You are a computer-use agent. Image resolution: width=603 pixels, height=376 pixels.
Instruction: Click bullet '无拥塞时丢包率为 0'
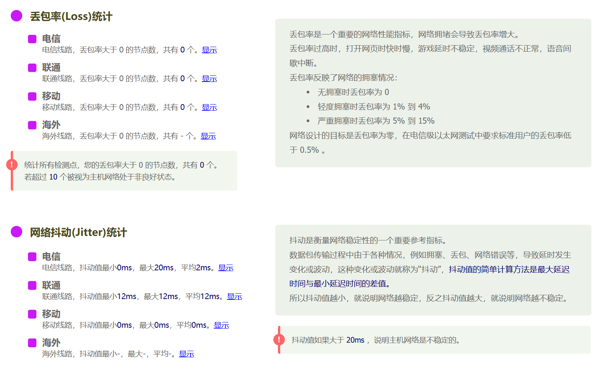353,92
